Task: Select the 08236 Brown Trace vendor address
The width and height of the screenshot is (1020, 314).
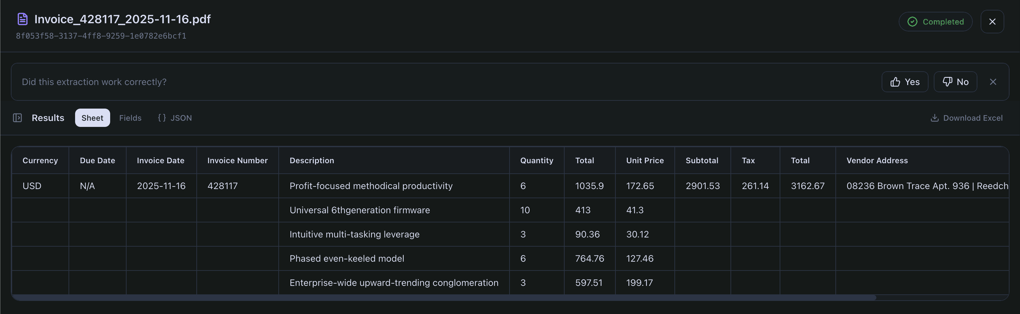Action: [922, 186]
